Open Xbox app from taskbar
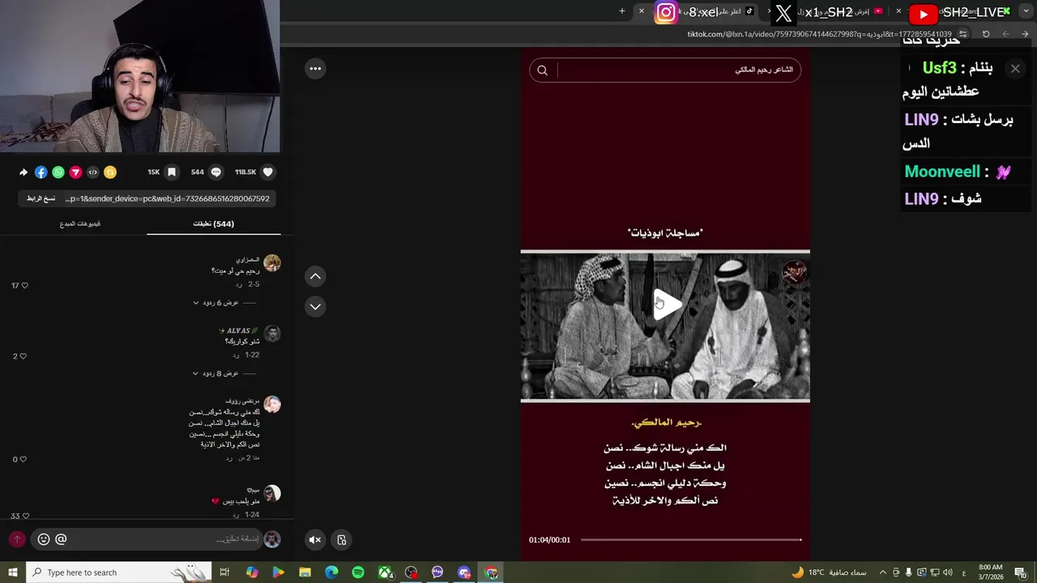 tap(385, 572)
